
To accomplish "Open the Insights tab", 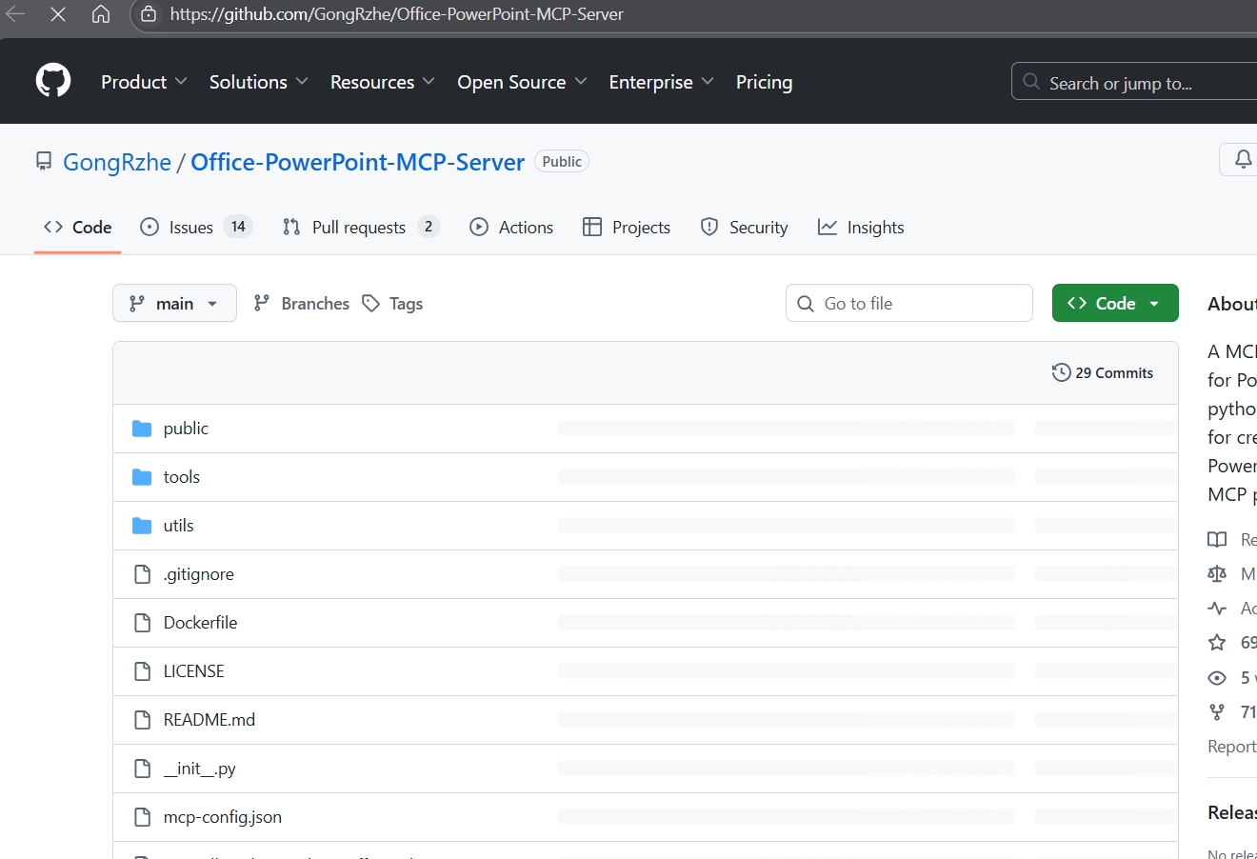I will (x=861, y=227).
